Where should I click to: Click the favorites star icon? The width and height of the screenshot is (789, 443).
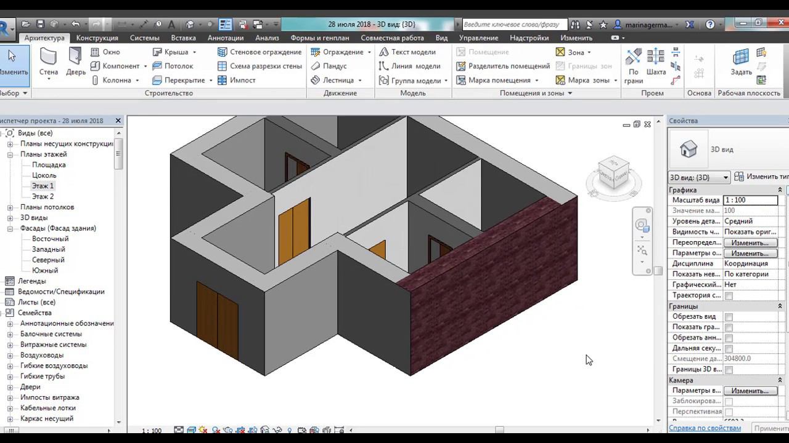603,25
